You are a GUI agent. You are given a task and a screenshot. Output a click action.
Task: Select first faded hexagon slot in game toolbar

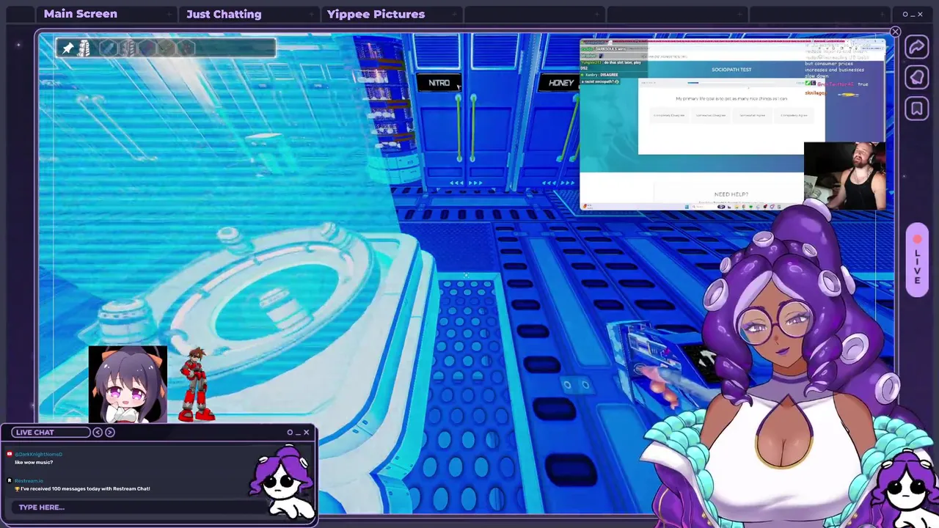click(109, 48)
